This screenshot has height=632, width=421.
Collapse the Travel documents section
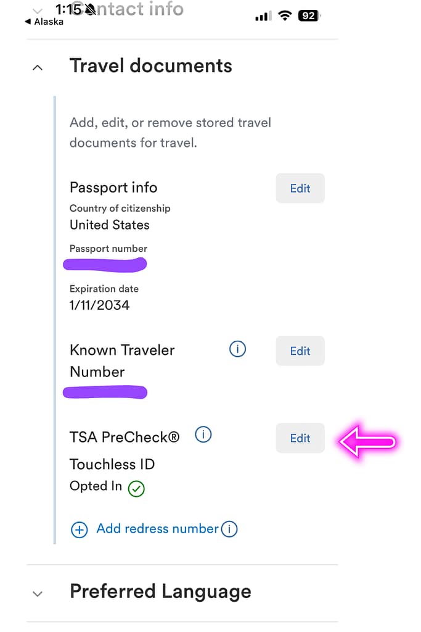(38, 67)
